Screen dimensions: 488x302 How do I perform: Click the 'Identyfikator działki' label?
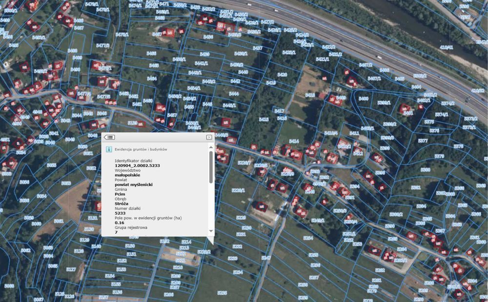[134, 161]
